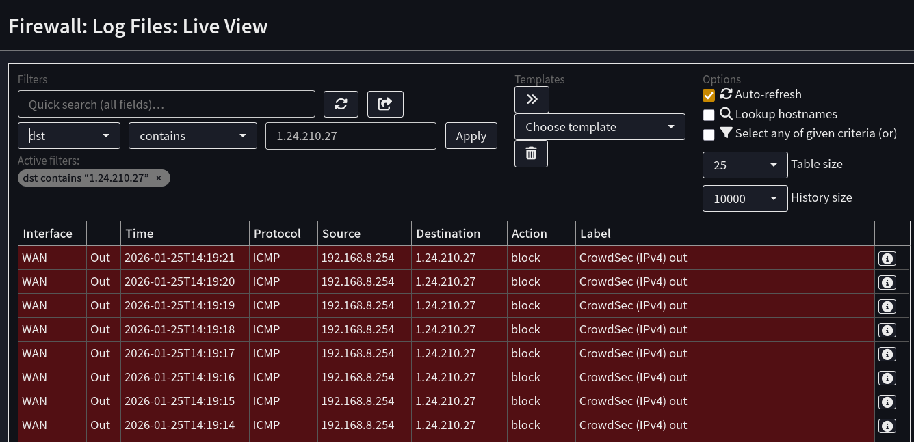Viewport: 914px width, 442px height.
Task: Open info for the 14:19:21 log entry
Action: click(887, 258)
